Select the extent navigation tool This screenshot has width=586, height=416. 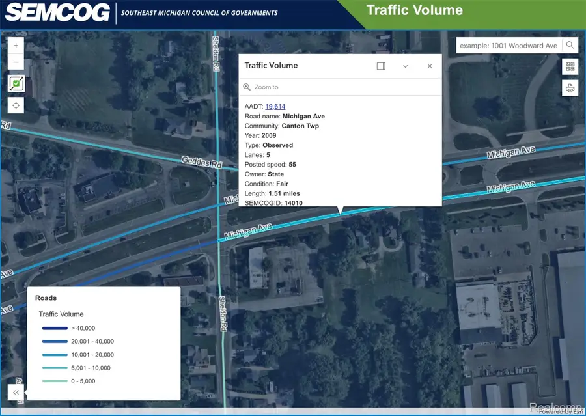[x=15, y=83]
